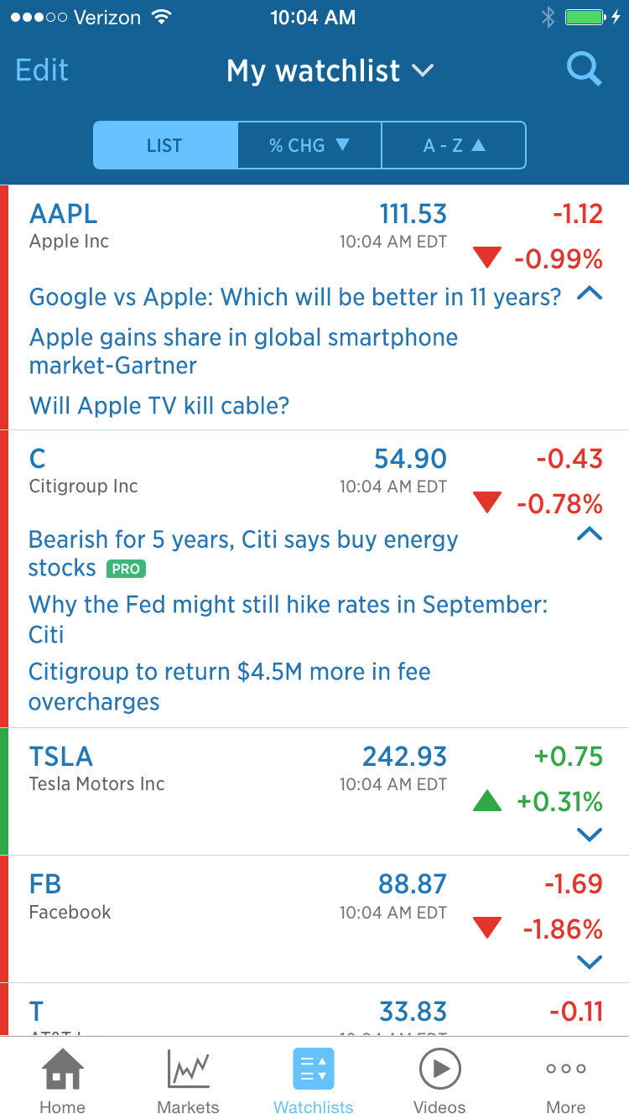The width and height of the screenshot is (629, 1119).
Task: Open "Will Apple TV kill cable?" article
Action: click(x=159, y=406)
